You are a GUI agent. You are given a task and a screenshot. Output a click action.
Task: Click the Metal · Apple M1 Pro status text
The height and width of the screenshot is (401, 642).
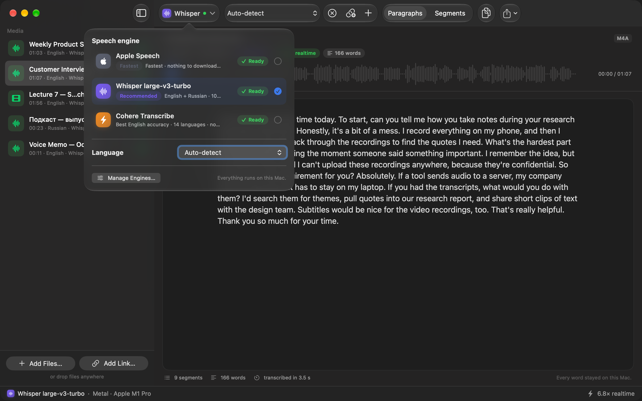click(122, 393)
